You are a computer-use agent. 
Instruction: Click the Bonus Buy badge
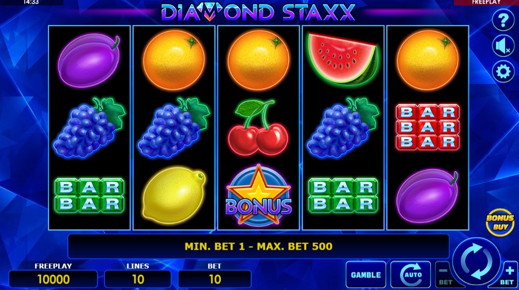pyautogui.click(x=500, y=222)
